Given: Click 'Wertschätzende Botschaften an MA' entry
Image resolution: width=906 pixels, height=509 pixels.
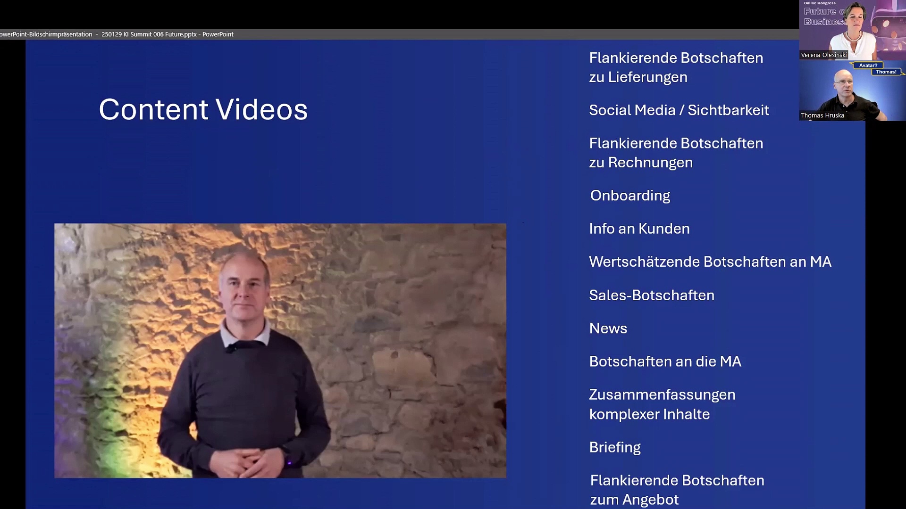Looking at the screenshot, I should pos(710,262).
